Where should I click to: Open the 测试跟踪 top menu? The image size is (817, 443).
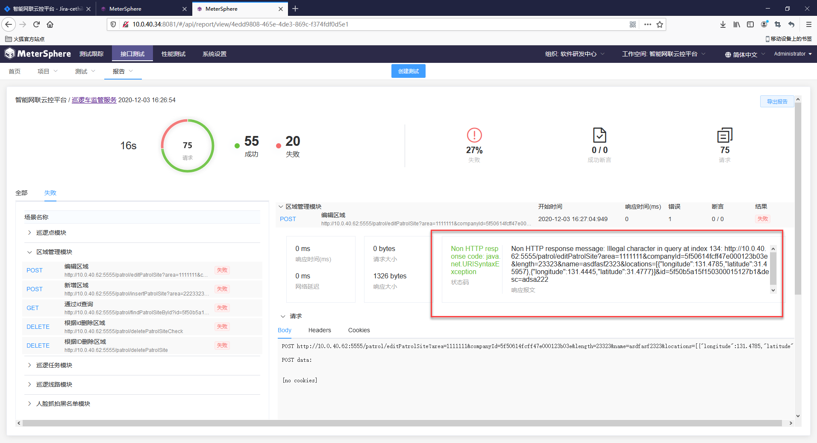91,54
